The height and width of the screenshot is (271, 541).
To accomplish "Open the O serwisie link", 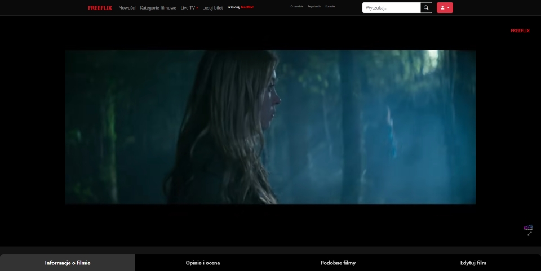I will click(296, 7).
